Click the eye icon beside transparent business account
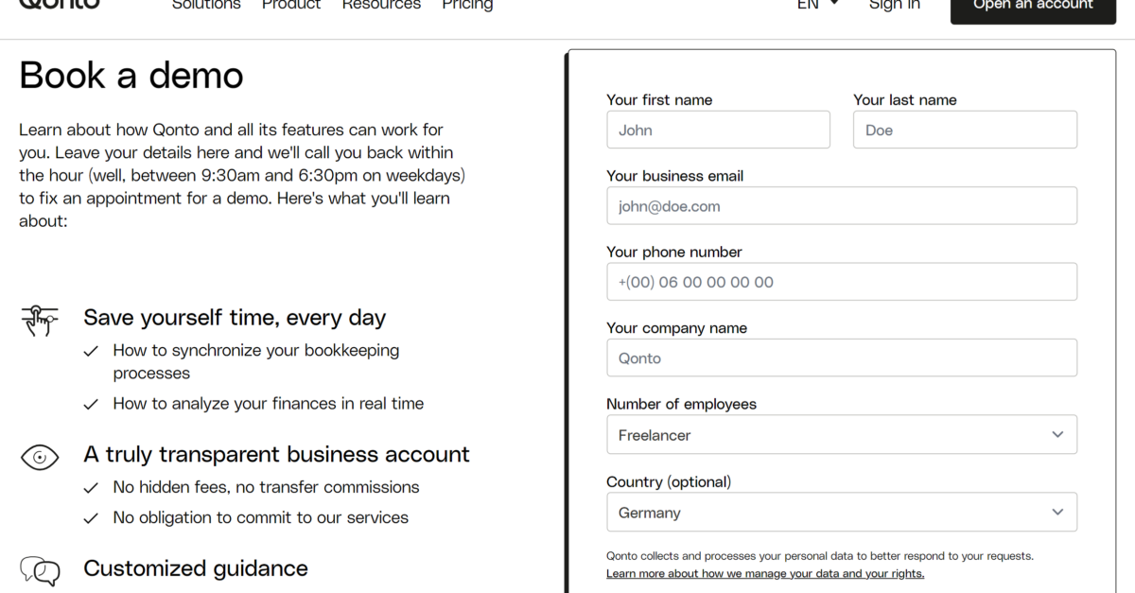The image size is (1135, 593). [x=40, y=458]
